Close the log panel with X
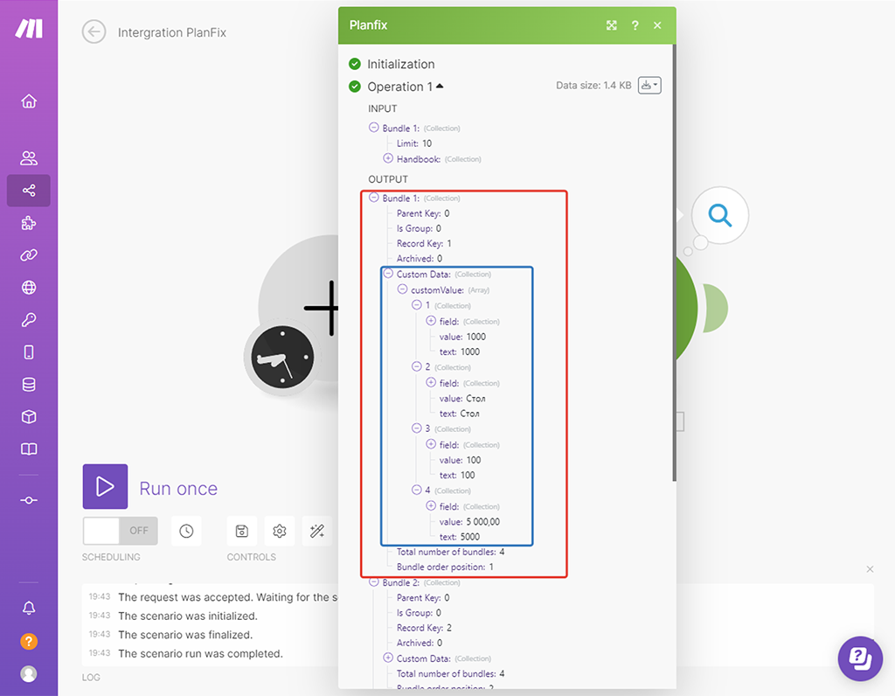 click(x=870, y=569)
